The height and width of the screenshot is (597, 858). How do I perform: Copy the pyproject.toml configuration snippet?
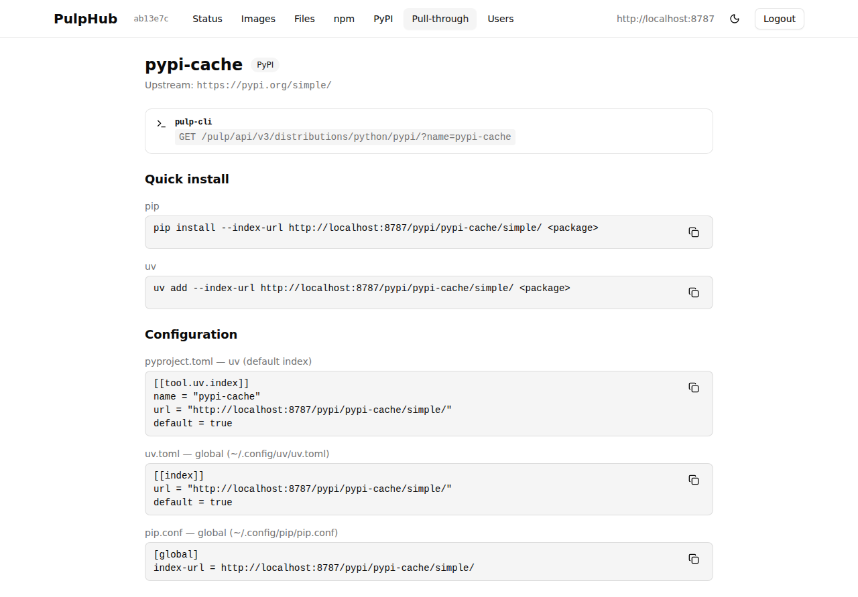tap(694, 388)
